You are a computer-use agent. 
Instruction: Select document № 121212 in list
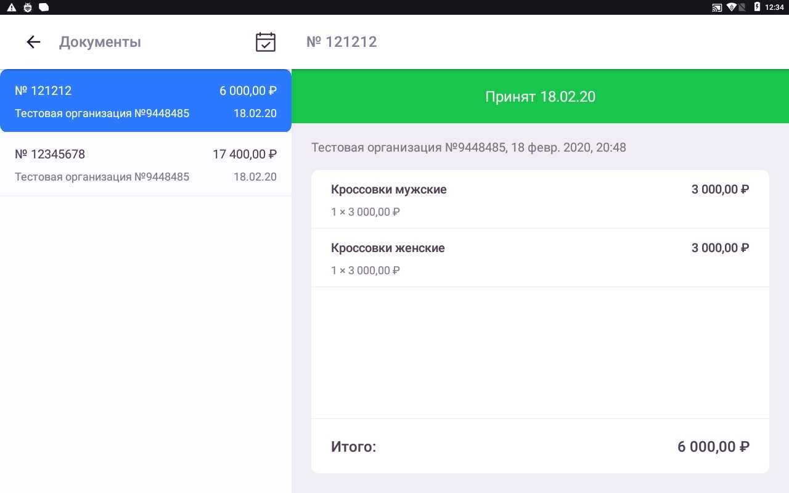point(145,101)
